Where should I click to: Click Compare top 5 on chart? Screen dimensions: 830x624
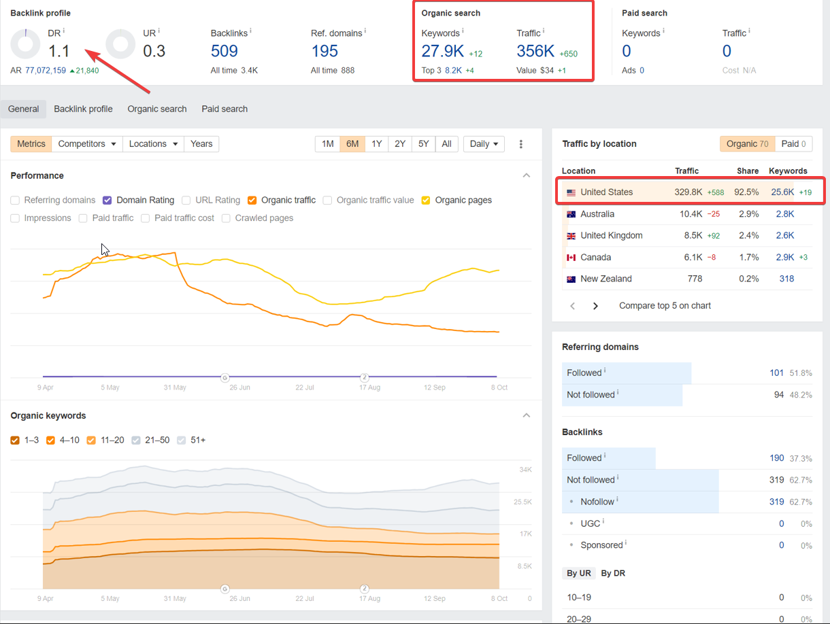click(665, 306)
